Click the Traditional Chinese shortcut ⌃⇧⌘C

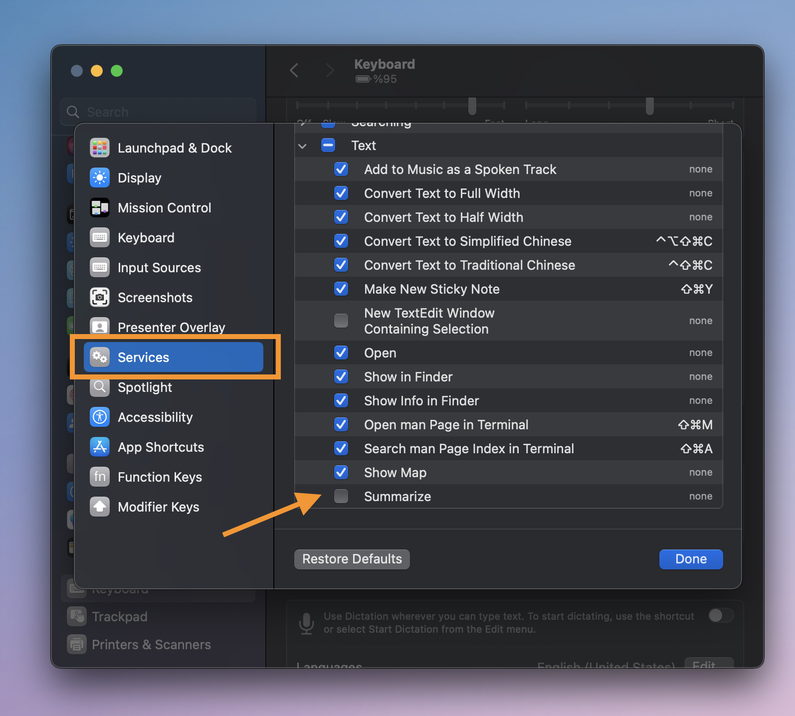691,265
